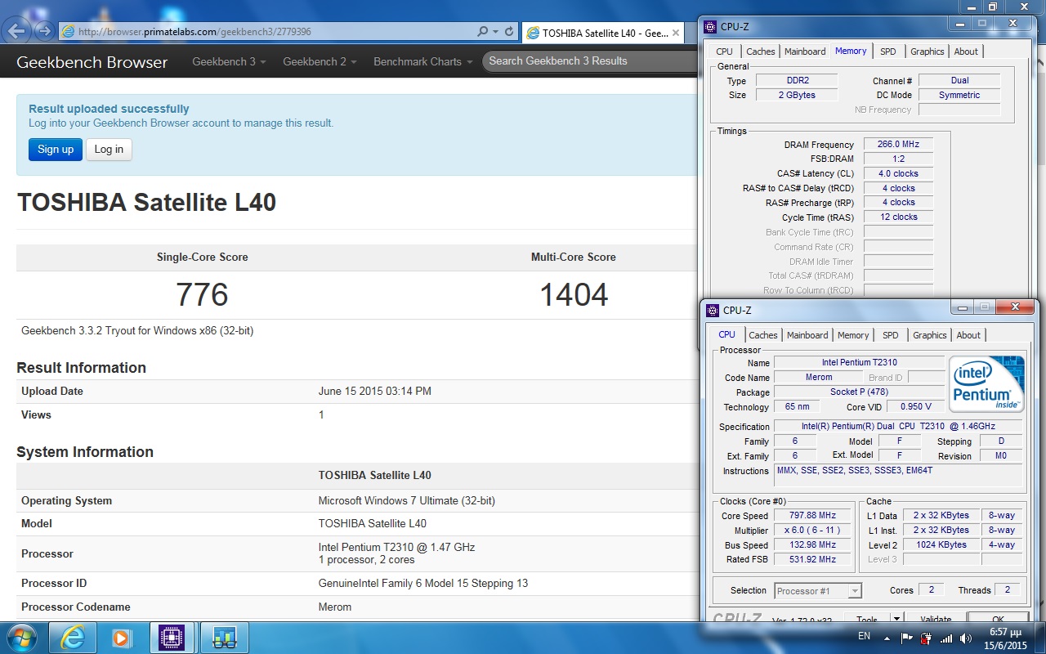Click the Core Speed value 797.88 MHz
The image size is (1046, 654).
(x=812, y=516)
